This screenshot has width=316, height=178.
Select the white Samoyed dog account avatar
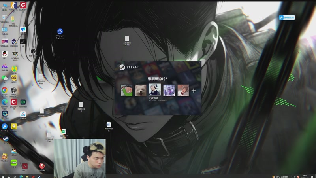pos(141,90)
